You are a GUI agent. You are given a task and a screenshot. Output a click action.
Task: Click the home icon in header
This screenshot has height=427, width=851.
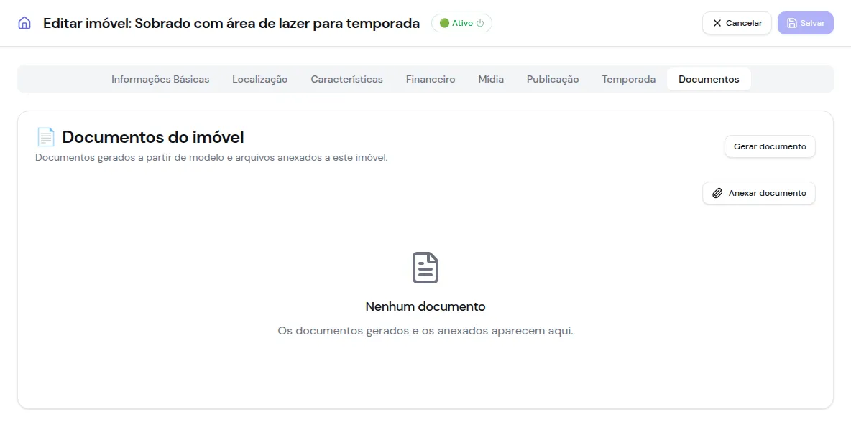click(x=24, y=23)
